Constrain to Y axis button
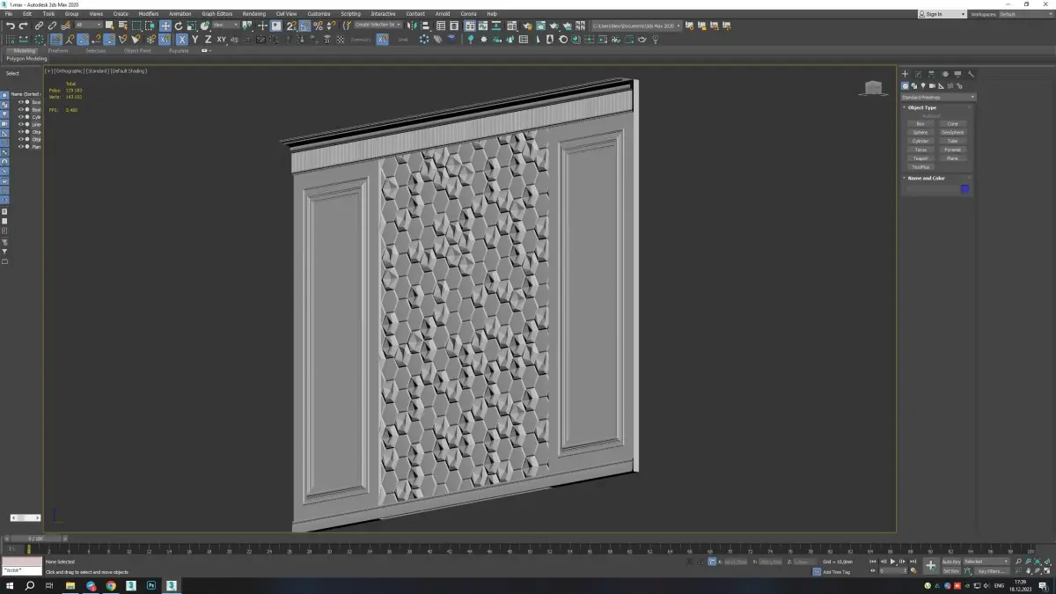Image resolution: width=1056 pixels, height=594 pixels. pos(195,39)
